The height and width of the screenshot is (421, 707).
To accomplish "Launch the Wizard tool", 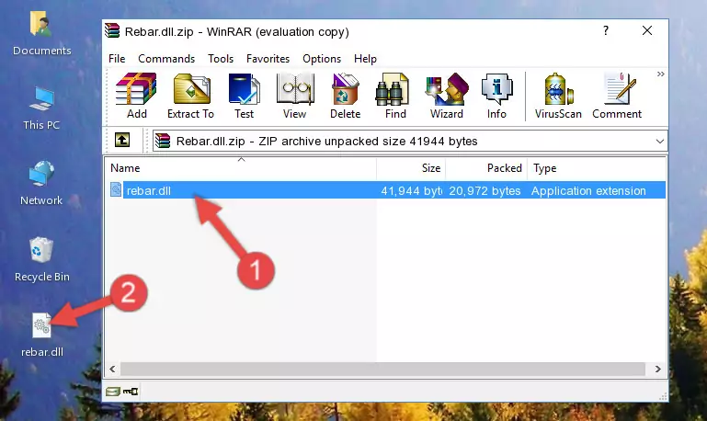I will pyautogui.click(x=447, y=96).
